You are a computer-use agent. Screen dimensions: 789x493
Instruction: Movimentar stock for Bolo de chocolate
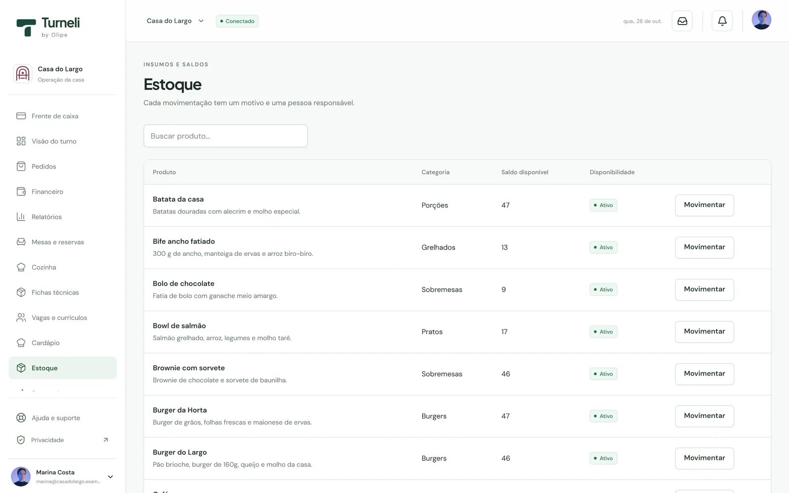pos(704,289)
